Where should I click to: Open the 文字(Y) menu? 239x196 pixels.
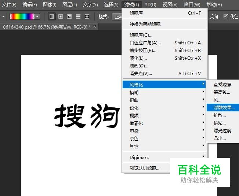(90, 4)
